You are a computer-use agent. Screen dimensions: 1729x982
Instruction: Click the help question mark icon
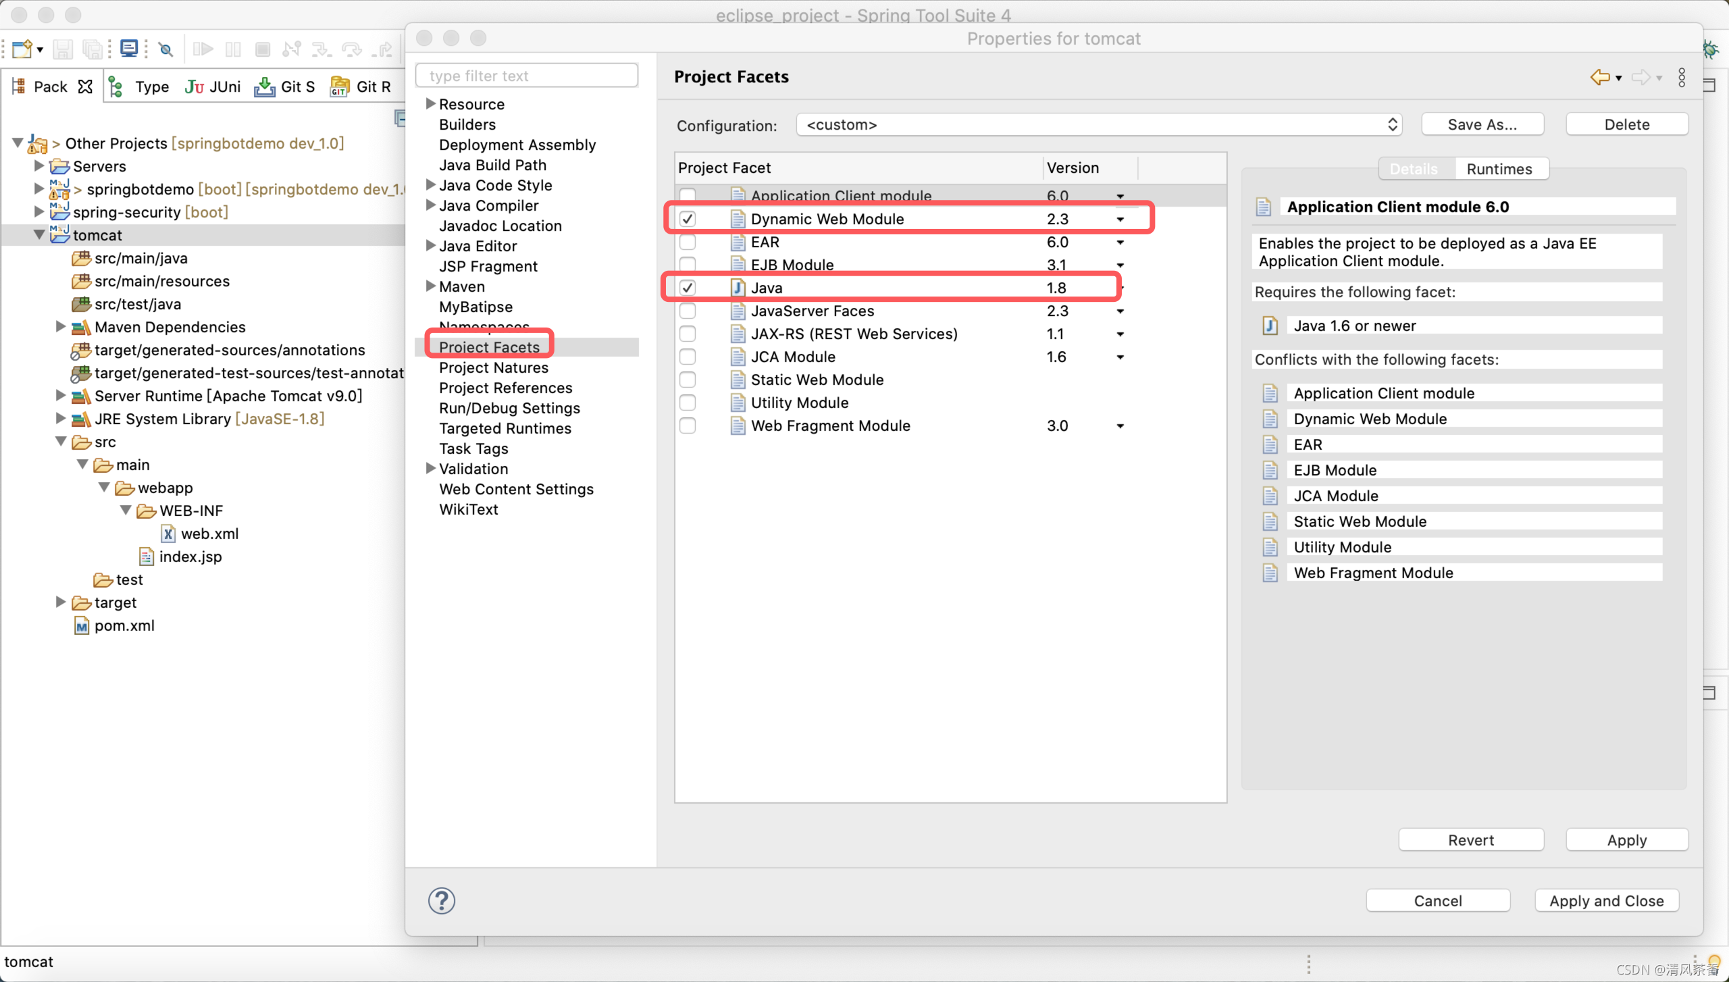pos(442,900)
